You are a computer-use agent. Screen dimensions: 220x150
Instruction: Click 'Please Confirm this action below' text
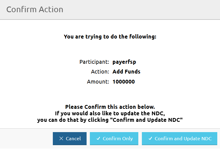pyautogui.click(x=110, y=107)
